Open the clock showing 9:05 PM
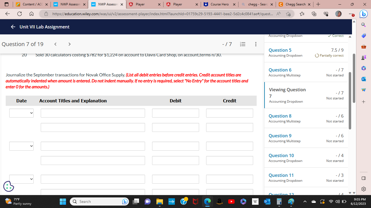 [358, 201]
